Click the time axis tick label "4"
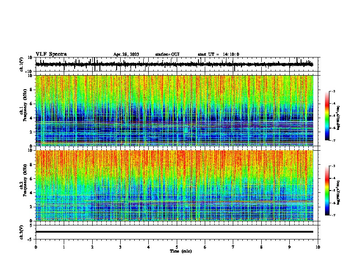Viewport: 358px width, 277px height. coord(149,247)
